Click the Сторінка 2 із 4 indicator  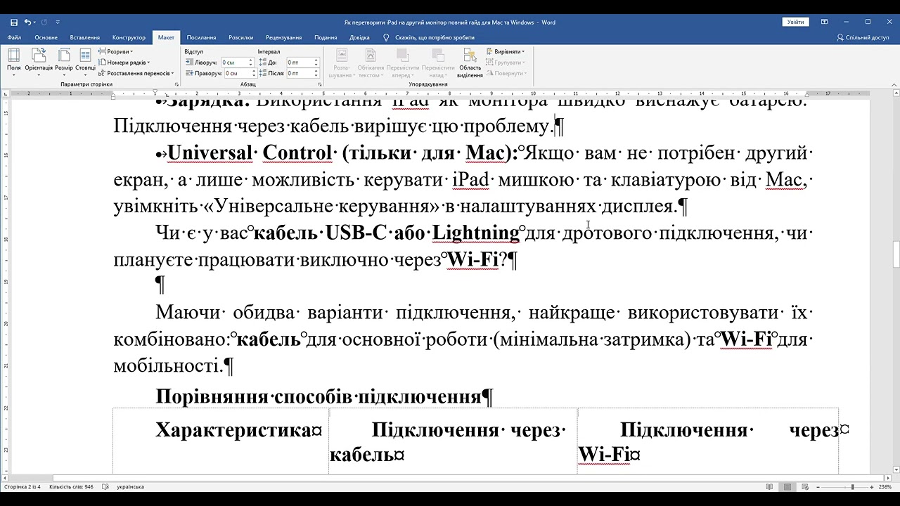(x=22, y=486)
